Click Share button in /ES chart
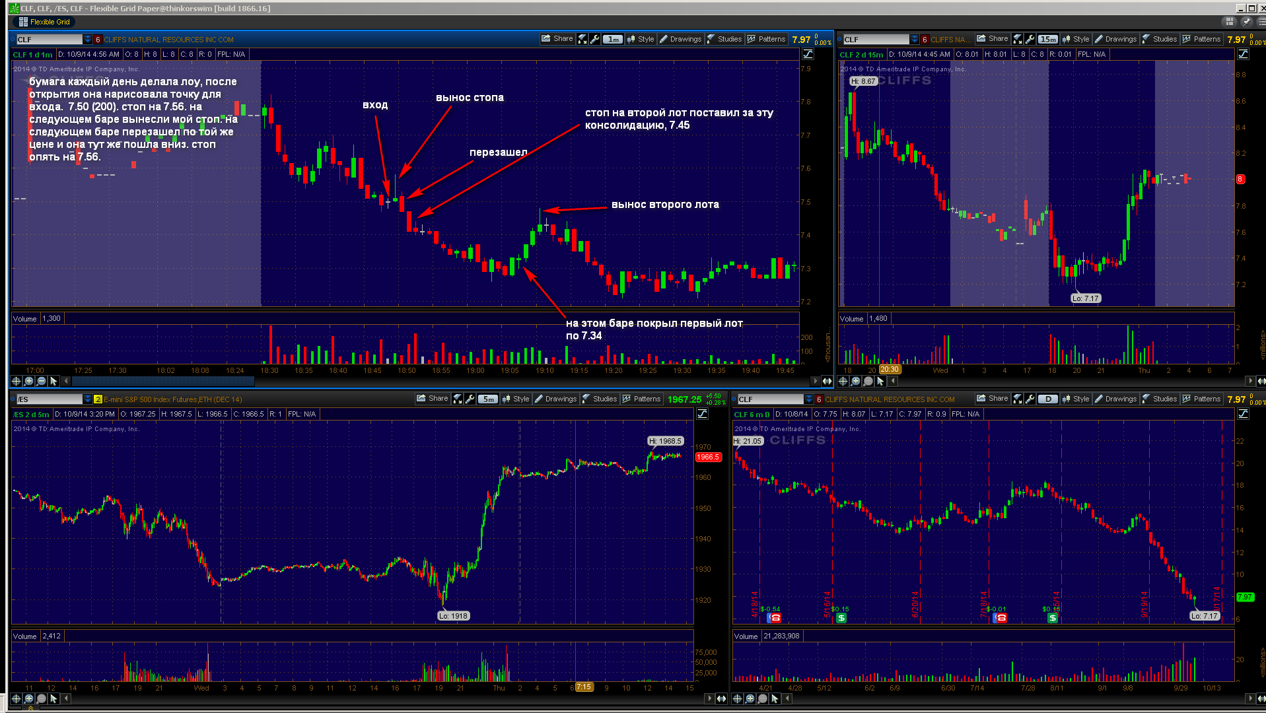The image size is (1266, 713). tap(433, 399)
